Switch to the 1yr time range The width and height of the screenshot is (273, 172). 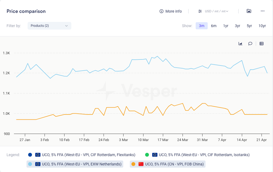tap(226, 26)
